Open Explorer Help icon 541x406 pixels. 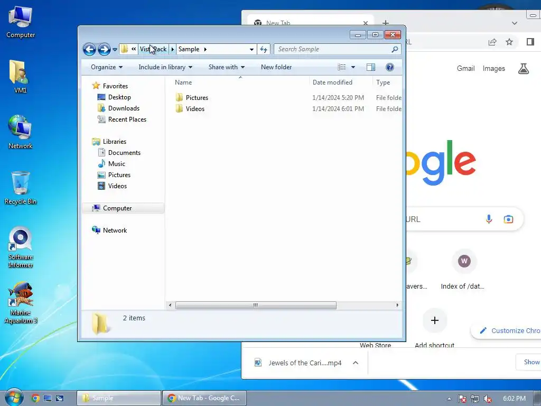coord(390,67)
